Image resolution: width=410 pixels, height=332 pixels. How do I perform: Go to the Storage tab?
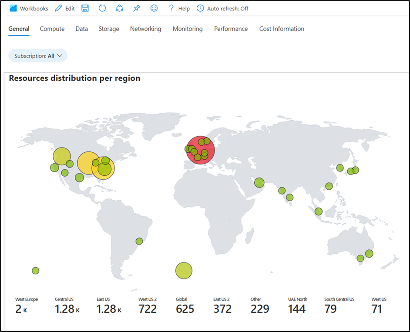(109, 29)
